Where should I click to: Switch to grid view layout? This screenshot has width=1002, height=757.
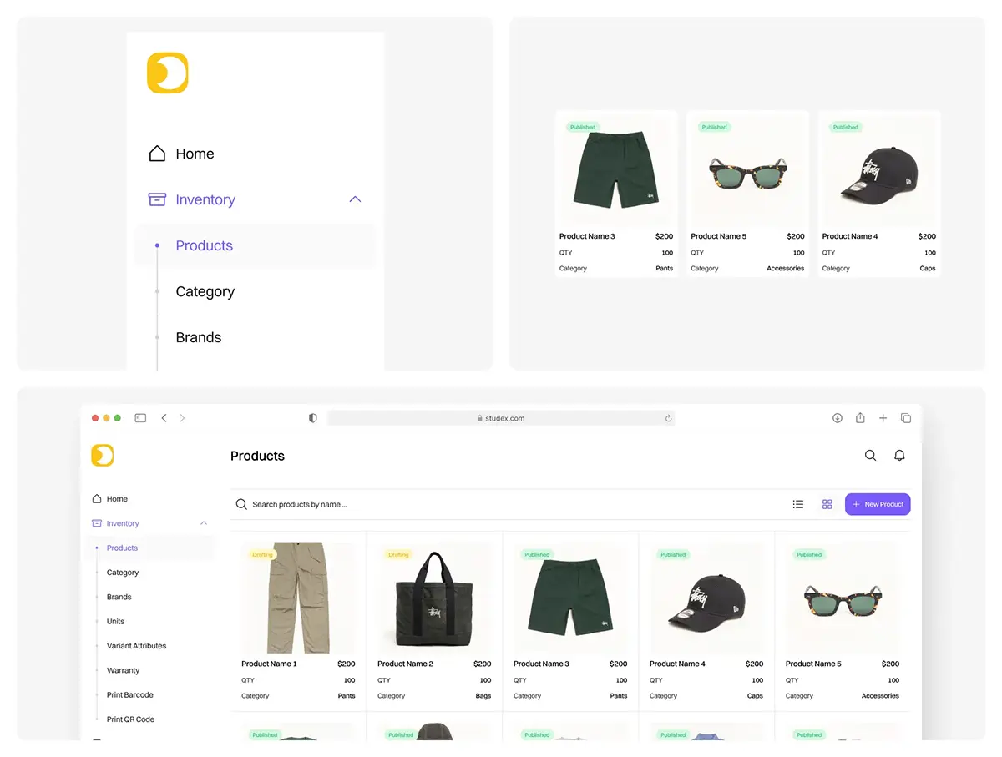pyautogui.click(x=827, y=504)
